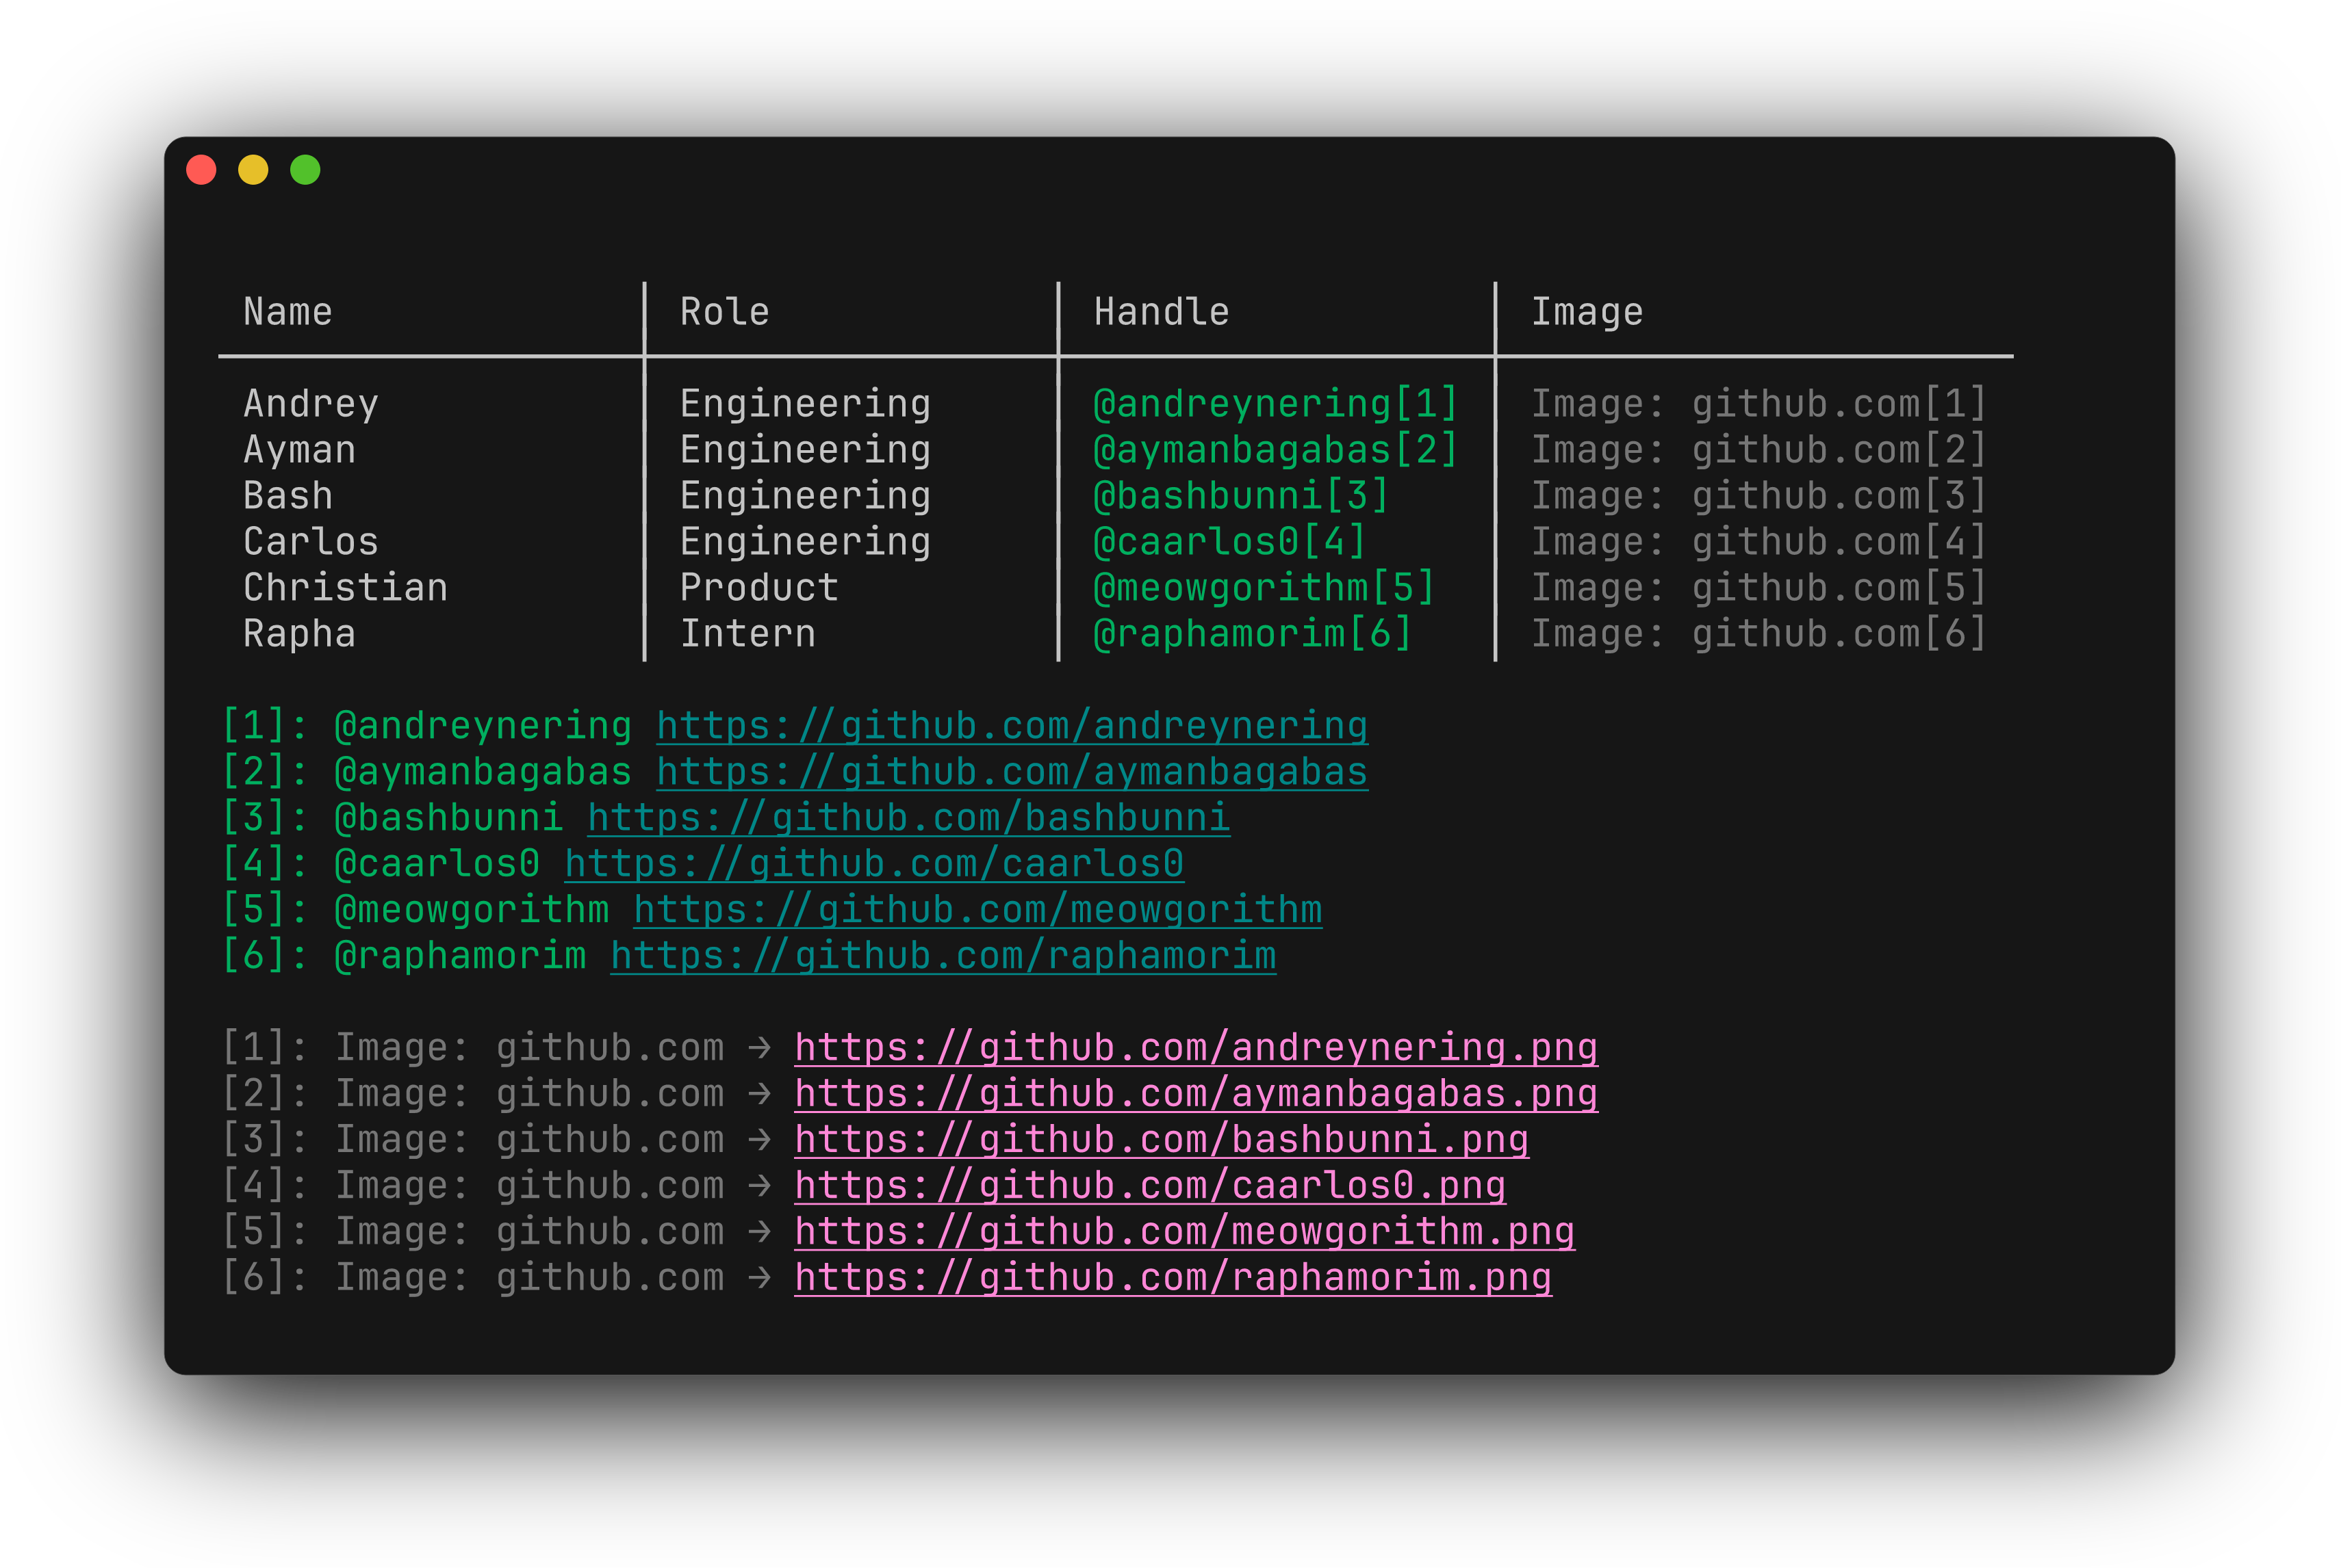Click table cell Image: github.com[3]
This screenshot has width=2341, height=1568.
[1760, 496]
